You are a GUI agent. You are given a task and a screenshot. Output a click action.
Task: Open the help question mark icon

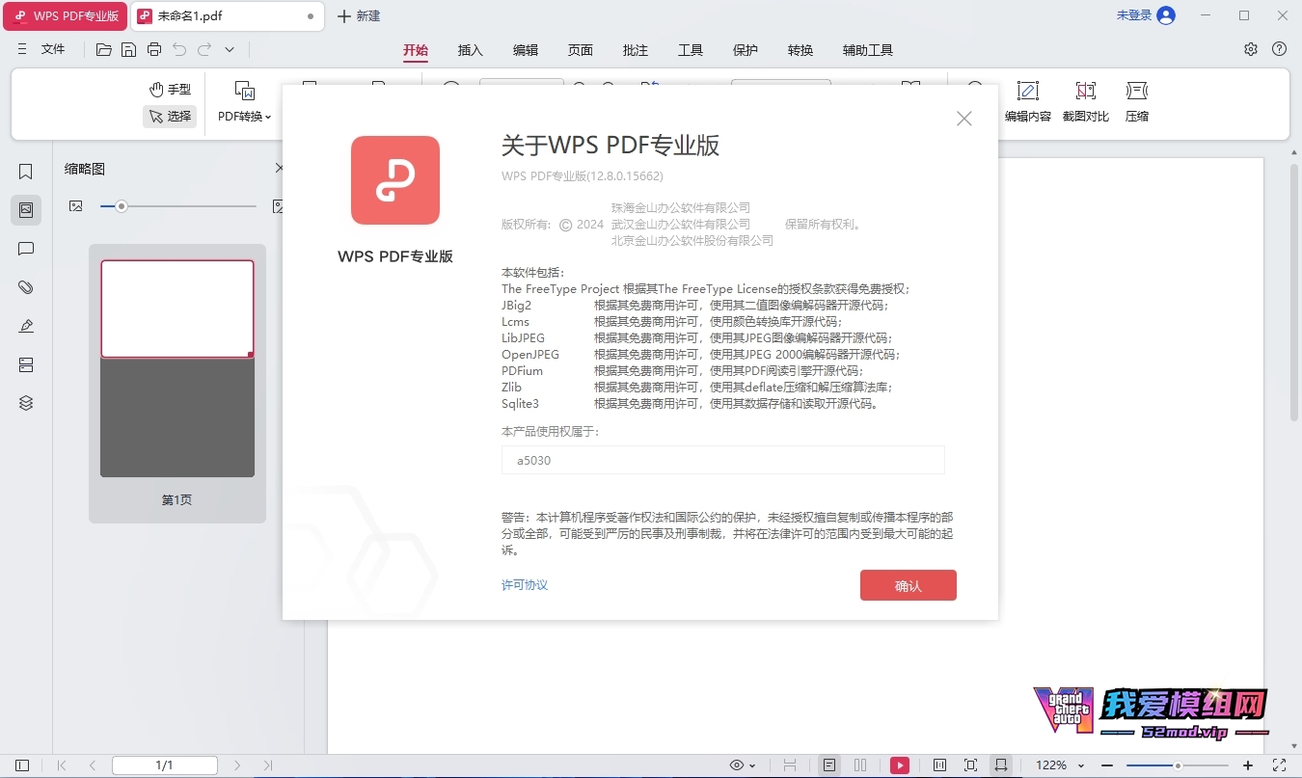[1280, 49]
